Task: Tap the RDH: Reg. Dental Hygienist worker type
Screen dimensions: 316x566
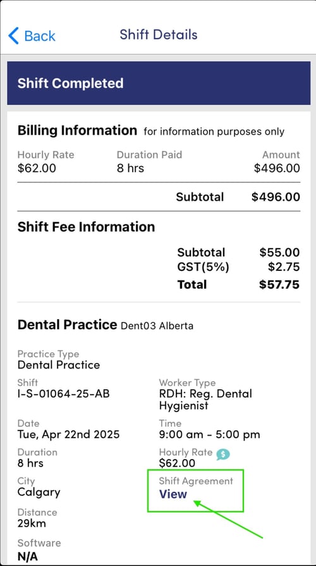Action: [x=205, y=399]
